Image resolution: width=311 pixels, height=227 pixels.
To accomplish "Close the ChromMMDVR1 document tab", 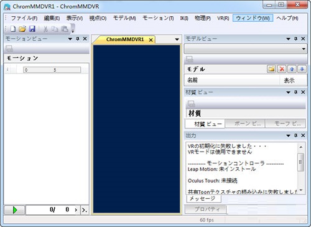I will point(151,40).
